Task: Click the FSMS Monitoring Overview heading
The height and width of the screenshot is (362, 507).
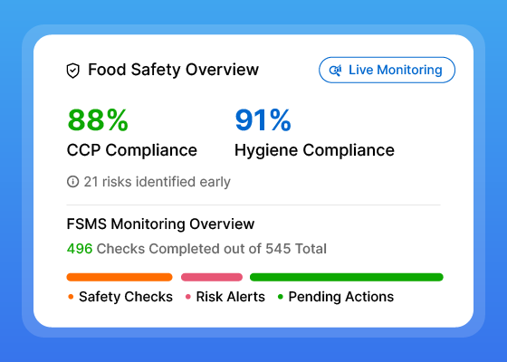Action: pos(160,224)
